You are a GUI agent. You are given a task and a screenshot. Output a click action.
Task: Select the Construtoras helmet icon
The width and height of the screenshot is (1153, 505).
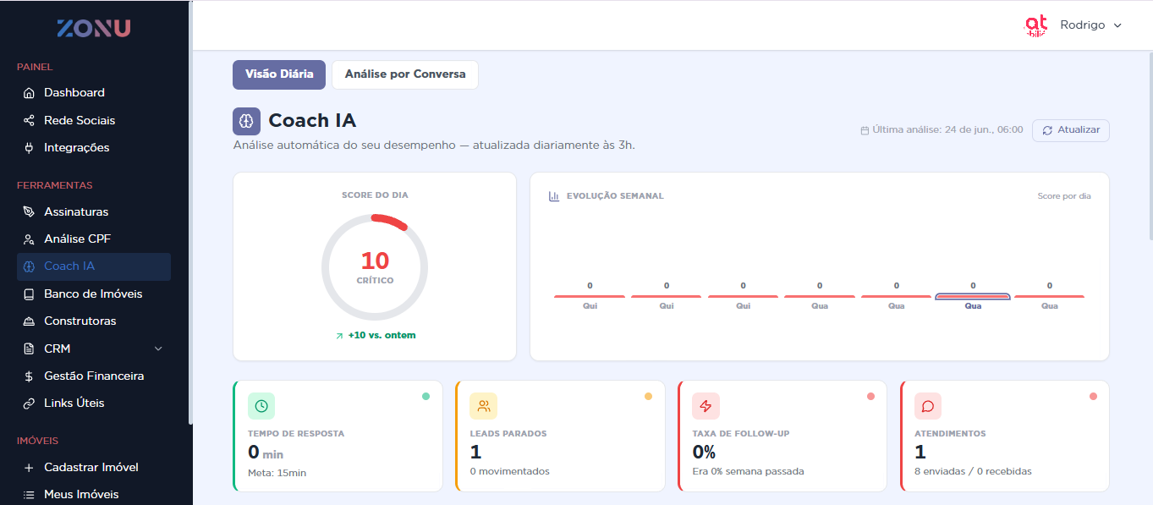click(29, 321)
